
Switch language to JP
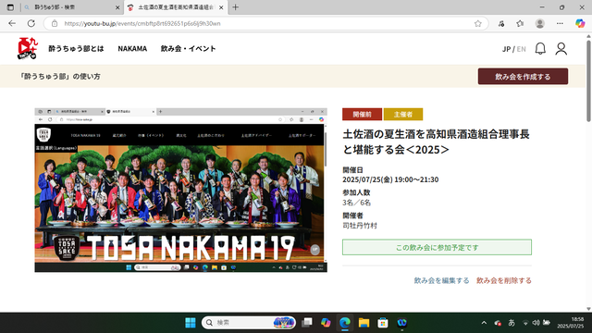click(x=506, y=49)
